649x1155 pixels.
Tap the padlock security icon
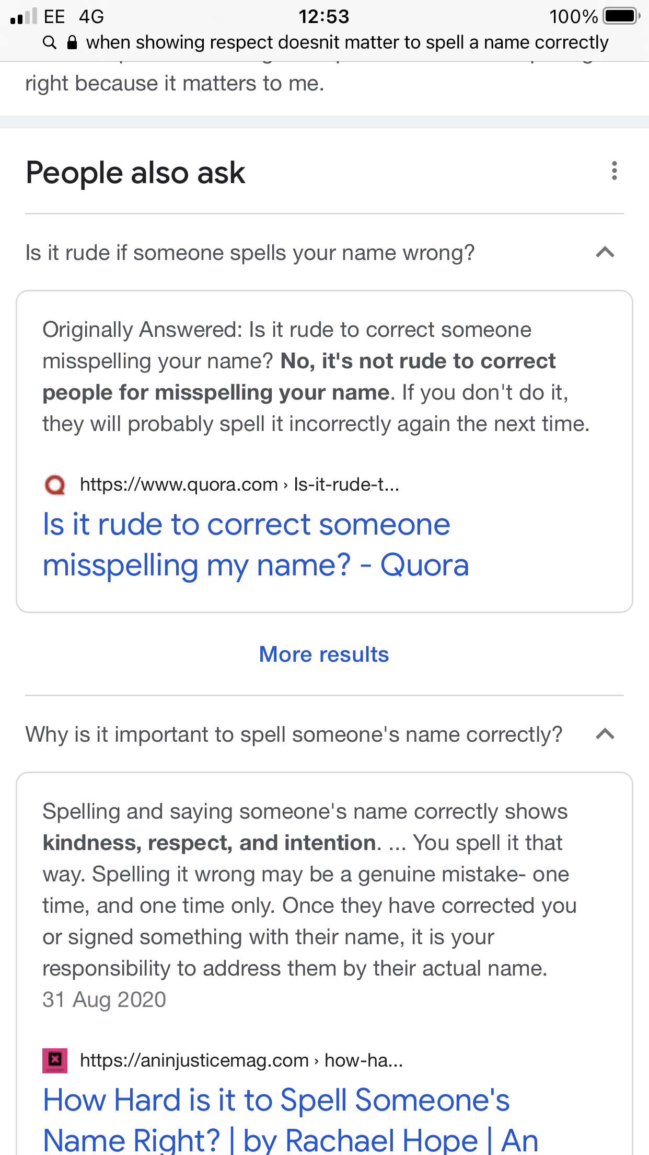(73, 42)
